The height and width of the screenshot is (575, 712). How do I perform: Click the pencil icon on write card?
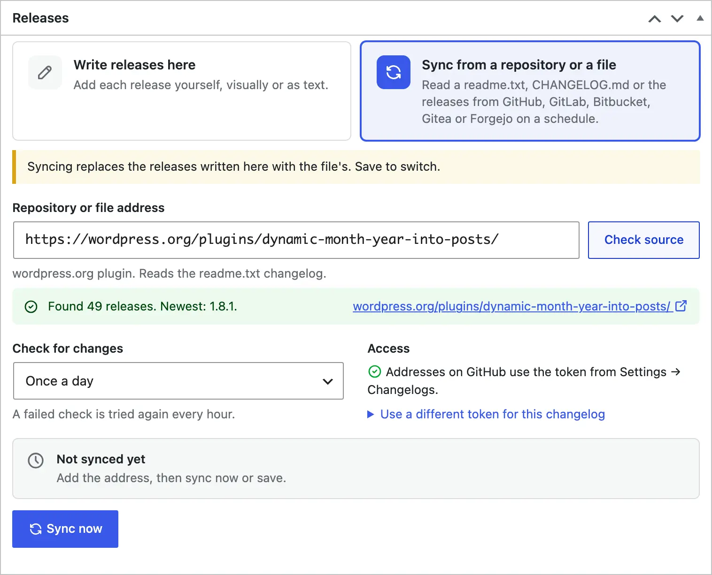tap(45, 73)
